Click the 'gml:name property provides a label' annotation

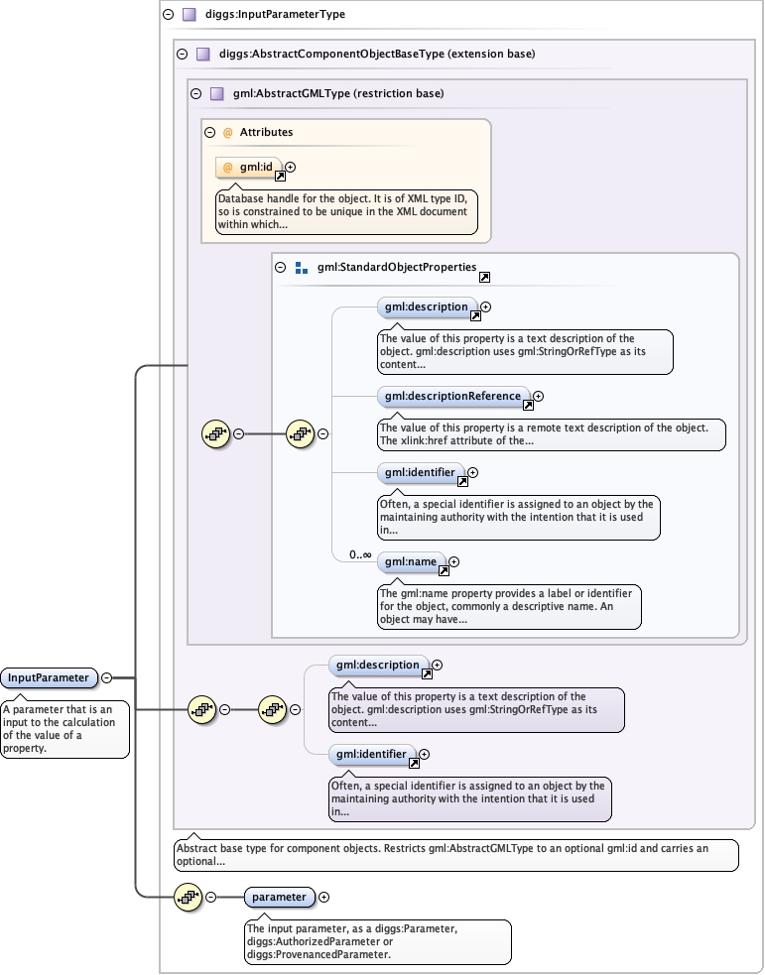click(509, 606)
